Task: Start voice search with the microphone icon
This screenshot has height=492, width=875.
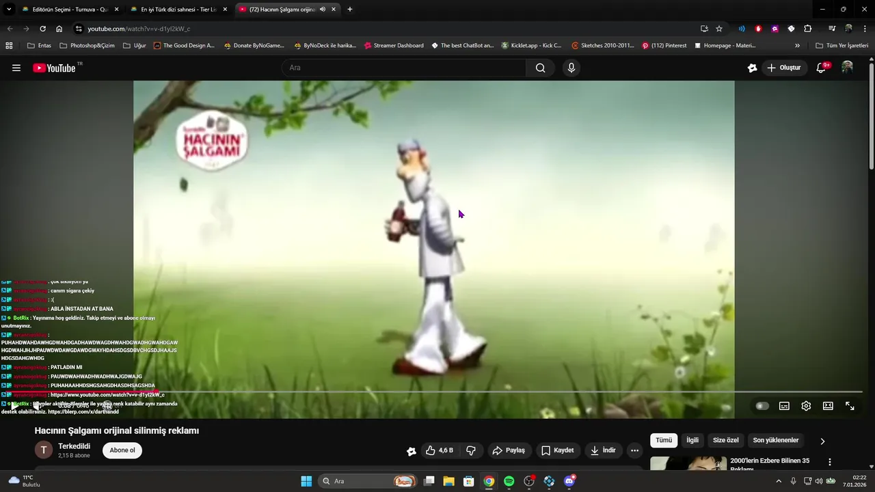Action: pos(571,68)
